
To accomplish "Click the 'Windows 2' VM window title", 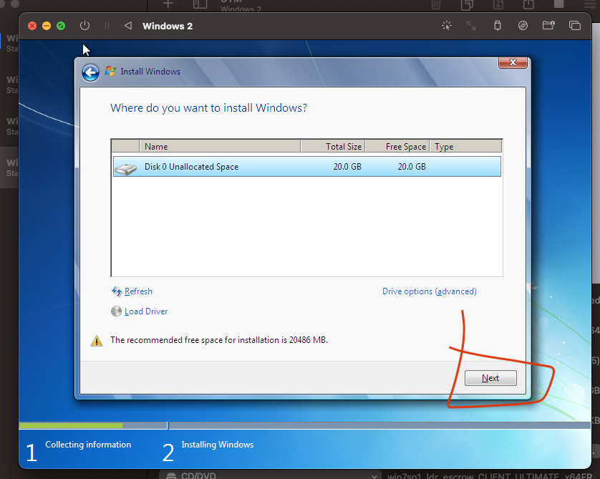I will pos(168,26).
